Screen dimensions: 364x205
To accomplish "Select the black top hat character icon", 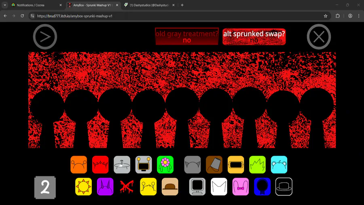I will (284, 187).
